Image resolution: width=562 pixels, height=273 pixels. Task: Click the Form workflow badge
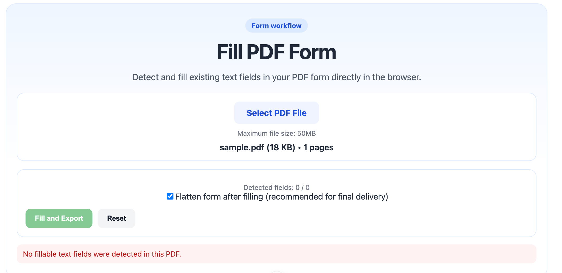276,25
